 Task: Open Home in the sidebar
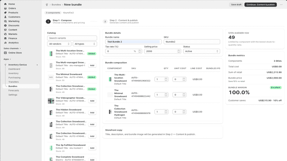coord(11,4)
